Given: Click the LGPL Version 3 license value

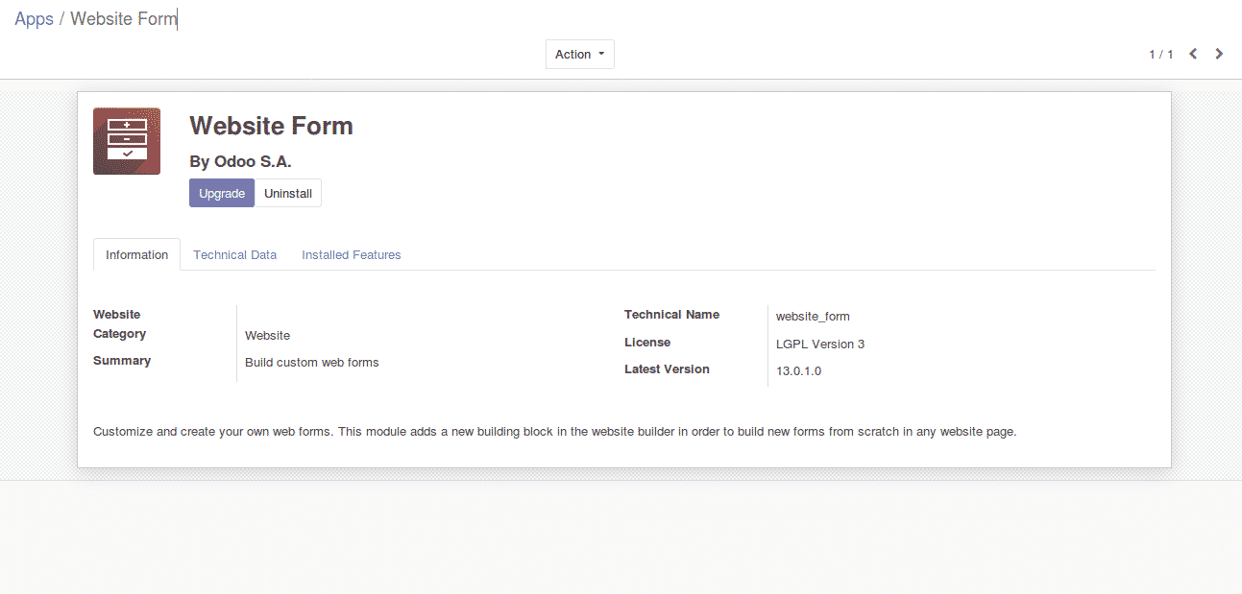Looking at the screenshot, I should pyautogui.click(x=819, y=345).
